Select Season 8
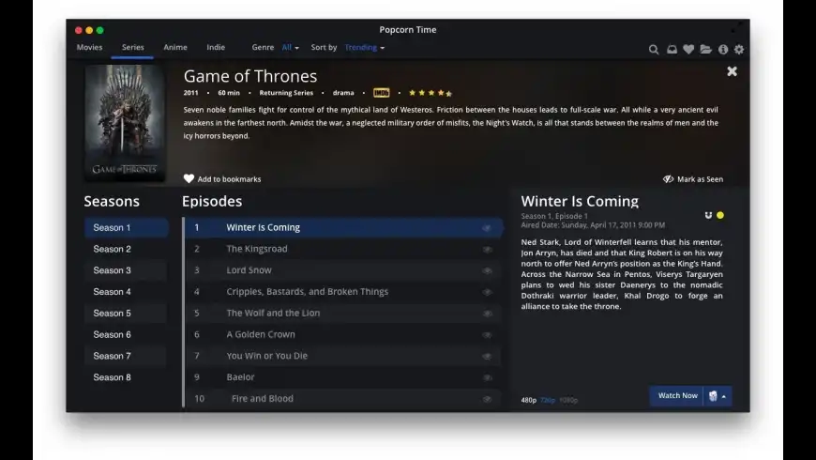The image size is (816, 460). point(127,377)
